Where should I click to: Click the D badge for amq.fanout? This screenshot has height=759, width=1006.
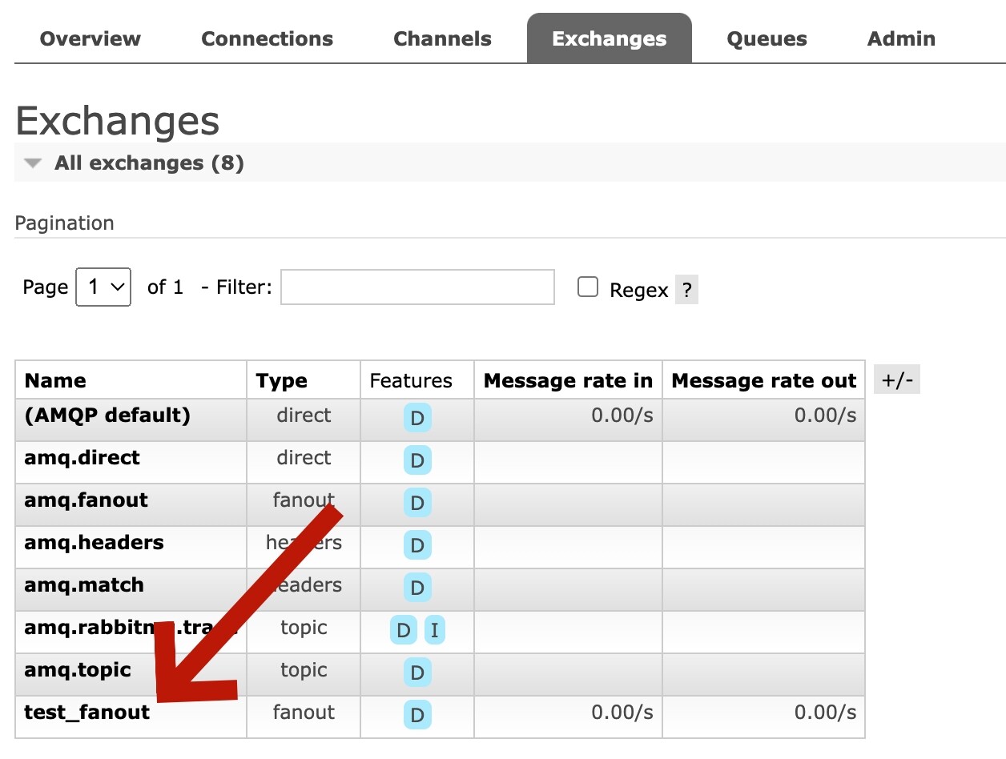(x=416, y=503)
